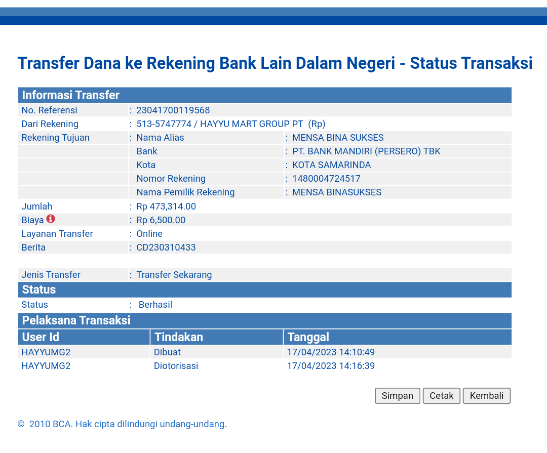Click the alias name MENSA BINA SUKSES
The width and height of the screenshot is (547, 453).
pos(338,138)
